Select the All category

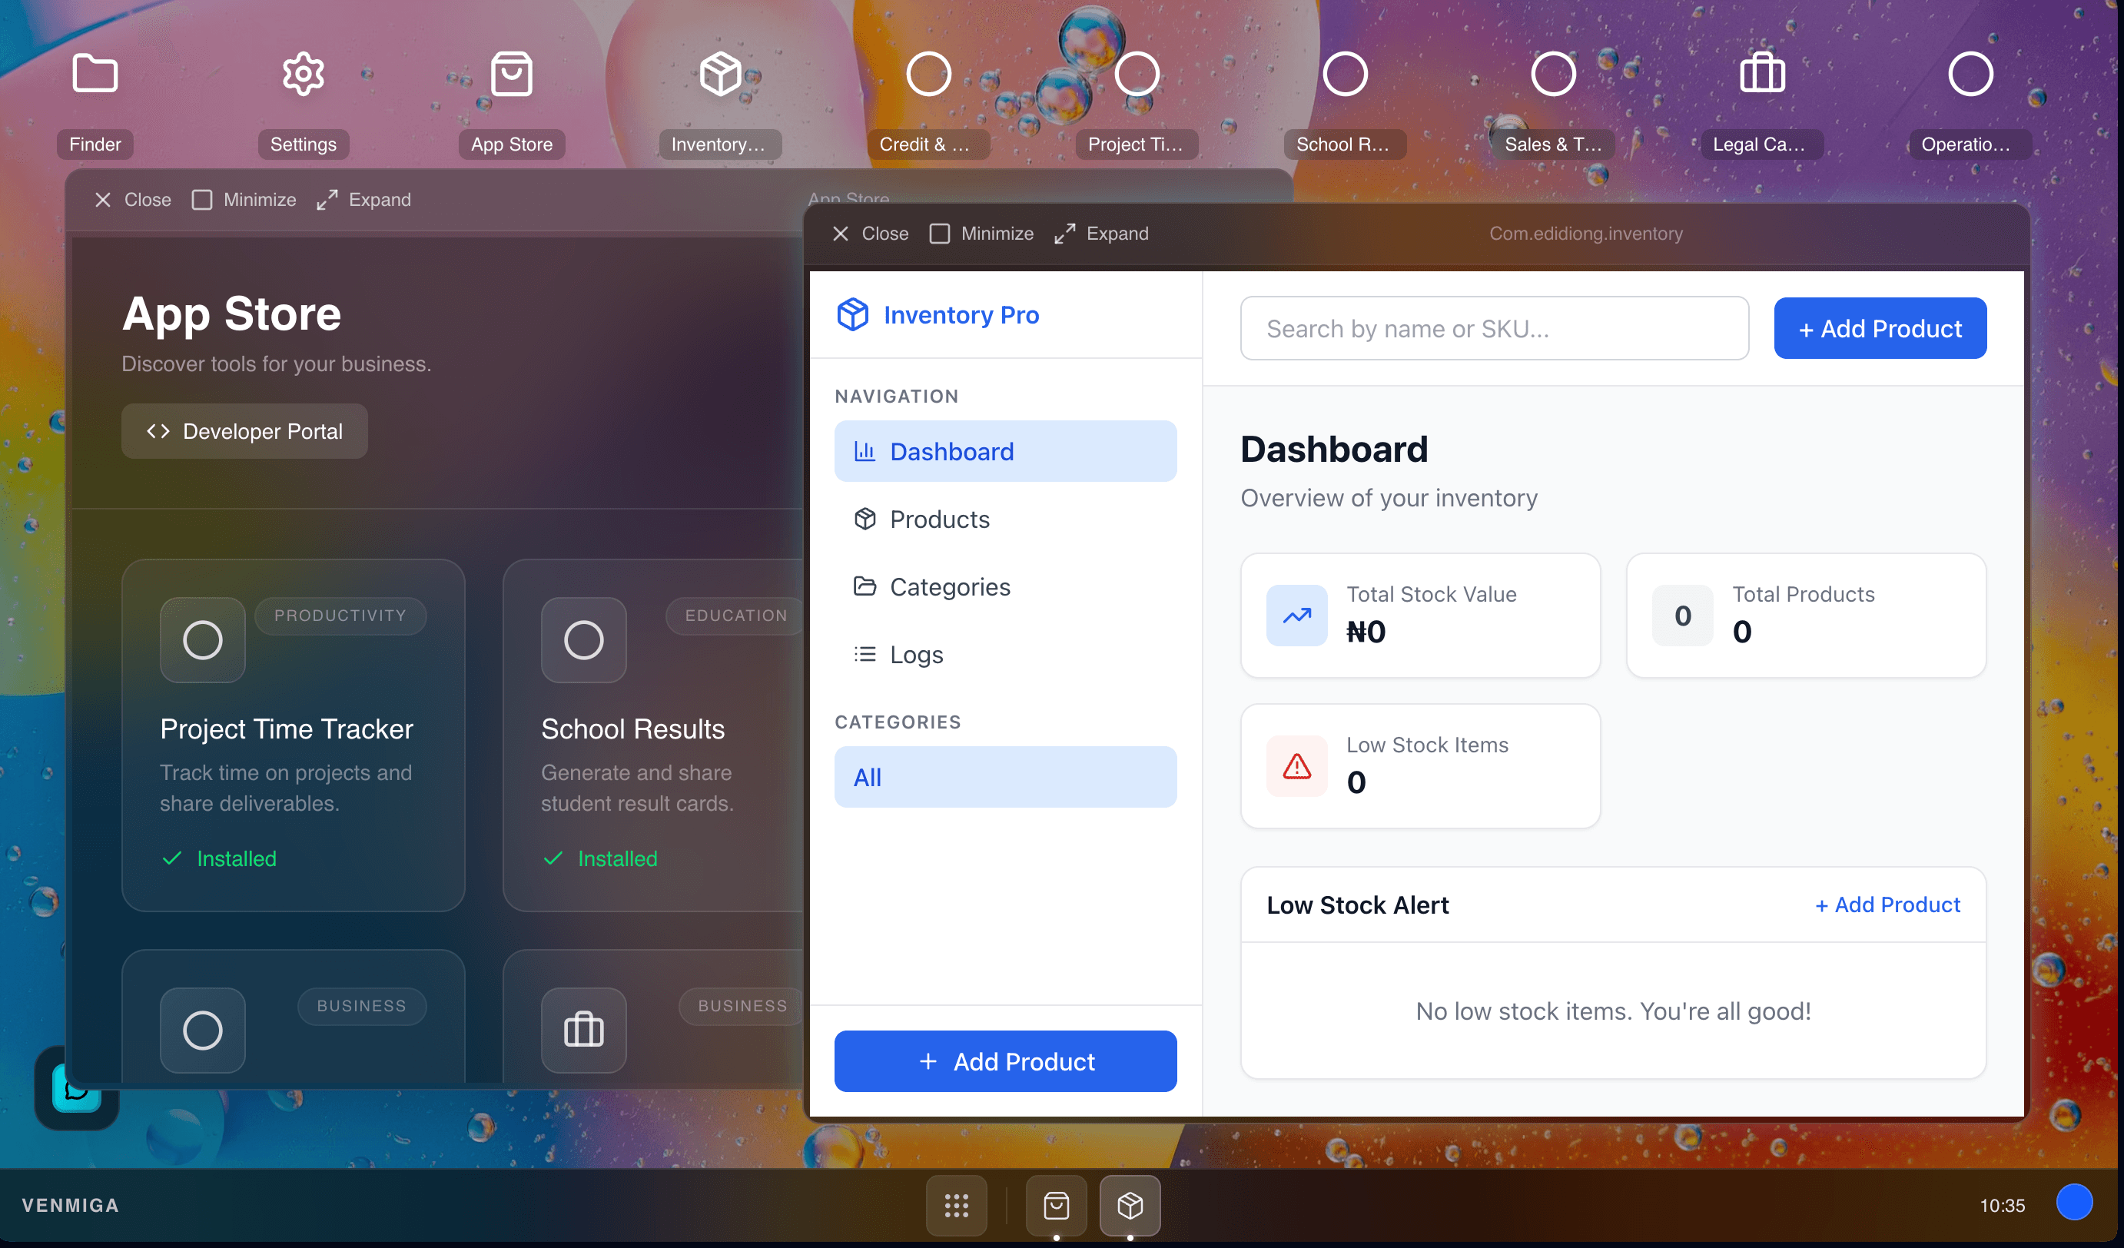coord(1004,777)
